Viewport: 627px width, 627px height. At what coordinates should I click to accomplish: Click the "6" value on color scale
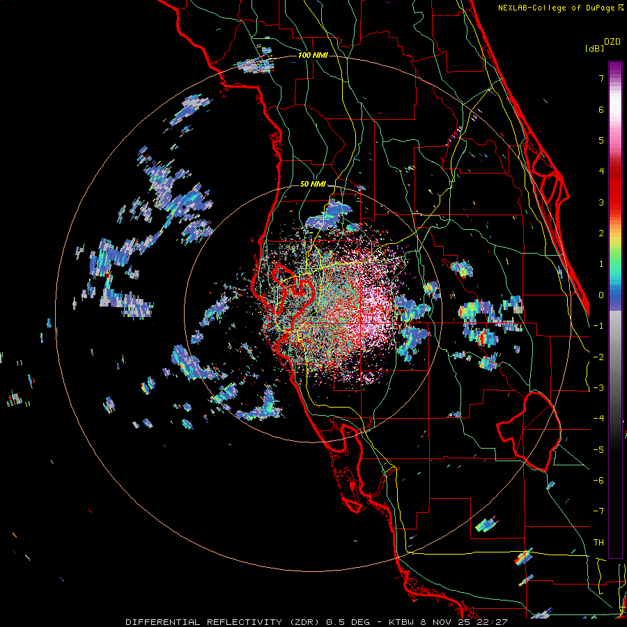(601, 109)
